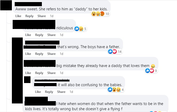This screenshot has height=112, width=177.
Task: Open the reaction count 14 on the father comment
Action: point(120,52)
